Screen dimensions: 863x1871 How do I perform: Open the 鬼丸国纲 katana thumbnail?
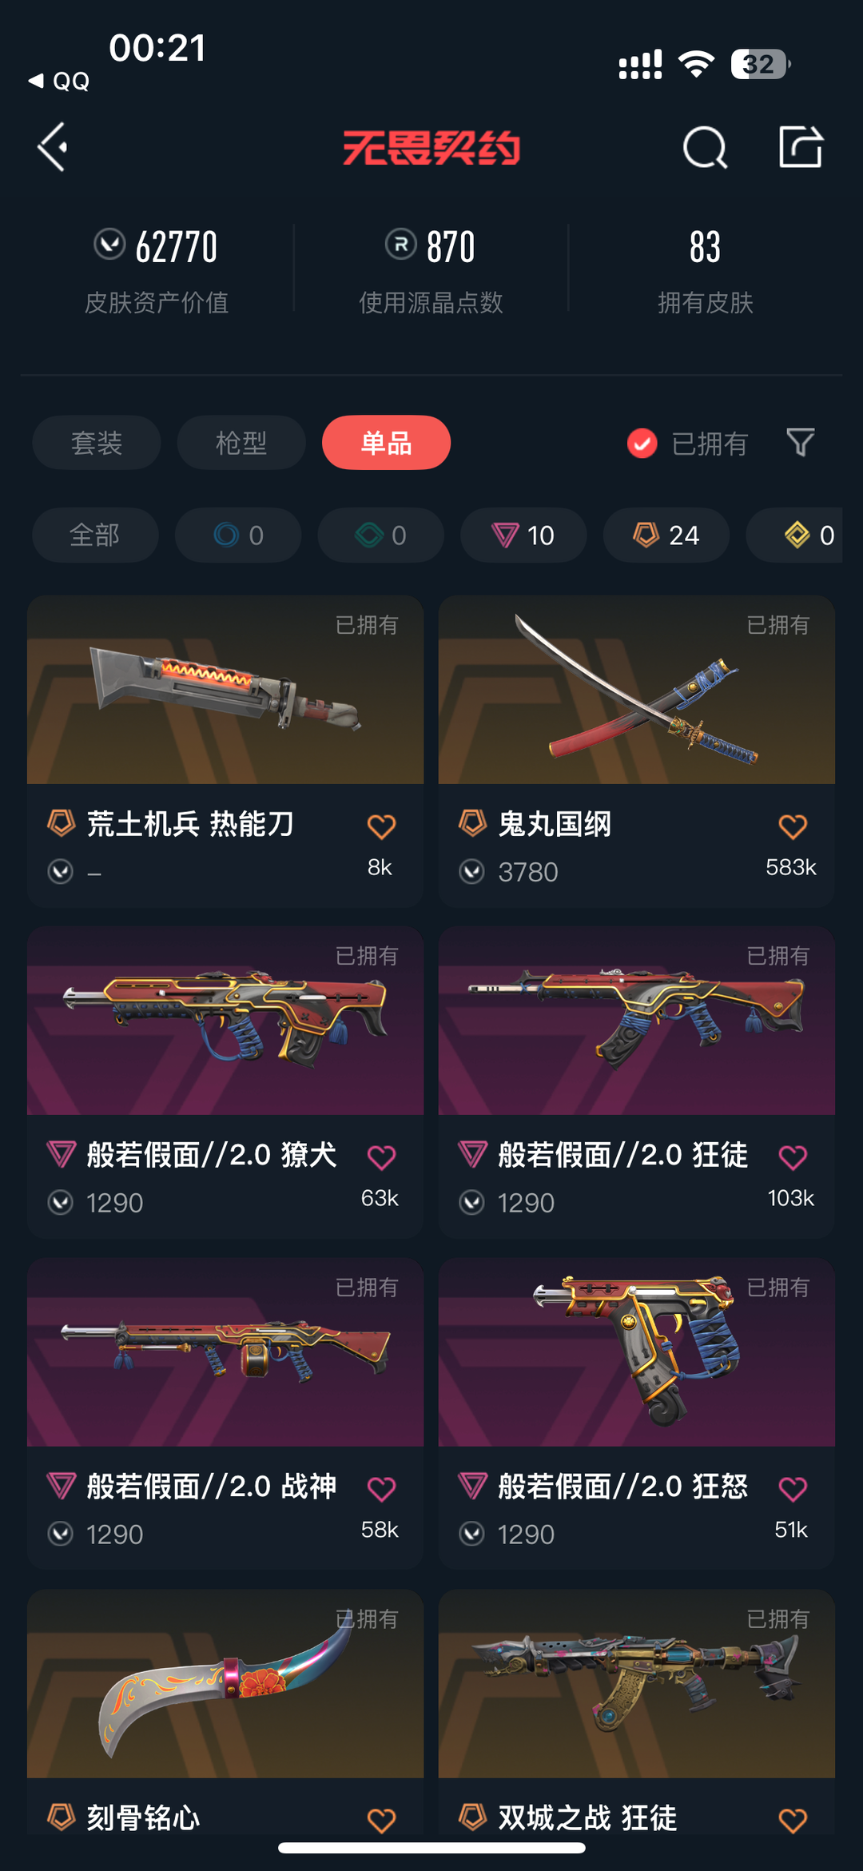[x=637, y=690]
